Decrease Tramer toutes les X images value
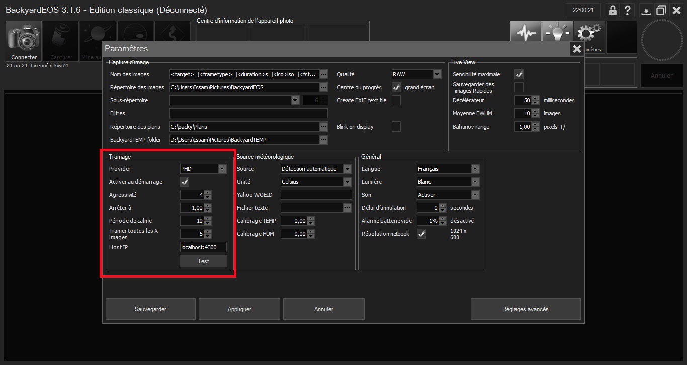 (208, 236)
